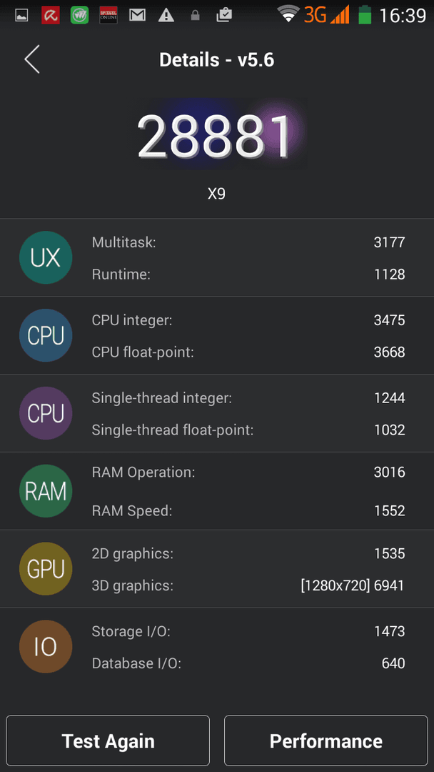Tap the Spiegel Online notification icon
434x772 pixels.
[108, 15]
